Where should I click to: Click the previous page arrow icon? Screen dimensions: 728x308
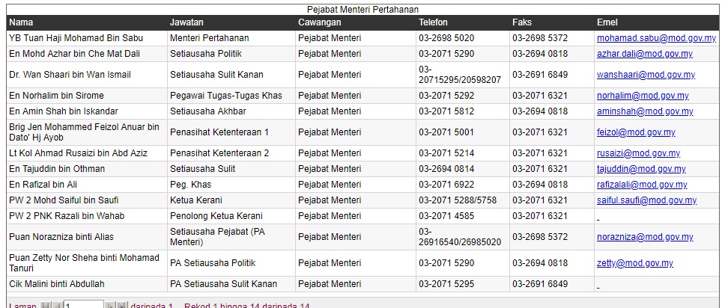56,306
